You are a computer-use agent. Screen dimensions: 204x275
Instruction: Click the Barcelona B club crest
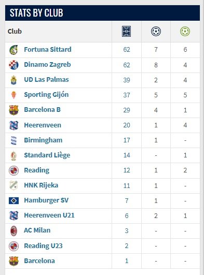pos(13,110)
